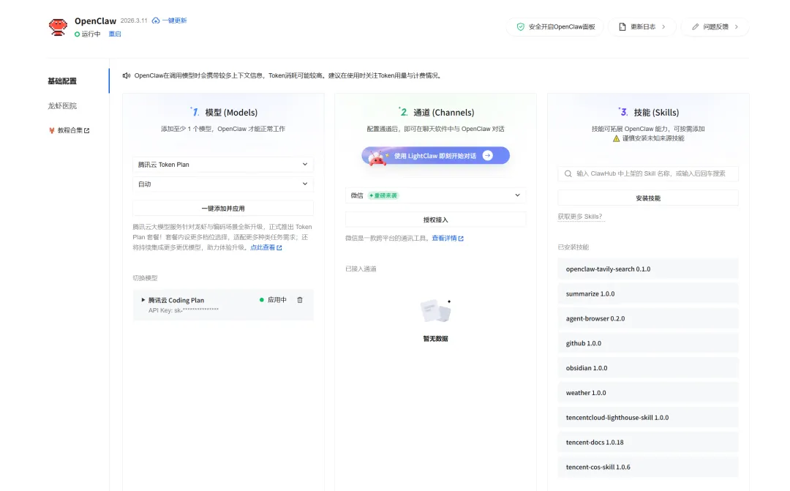
Task: Click the green running status indicator
Action: (77, 34)
